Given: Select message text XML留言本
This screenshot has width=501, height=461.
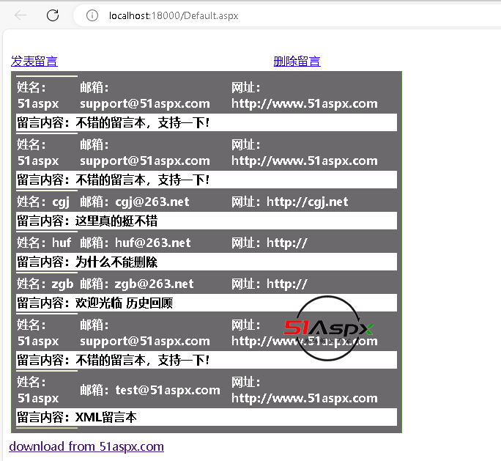Looking at the screenshot, I should pos(106,417).
